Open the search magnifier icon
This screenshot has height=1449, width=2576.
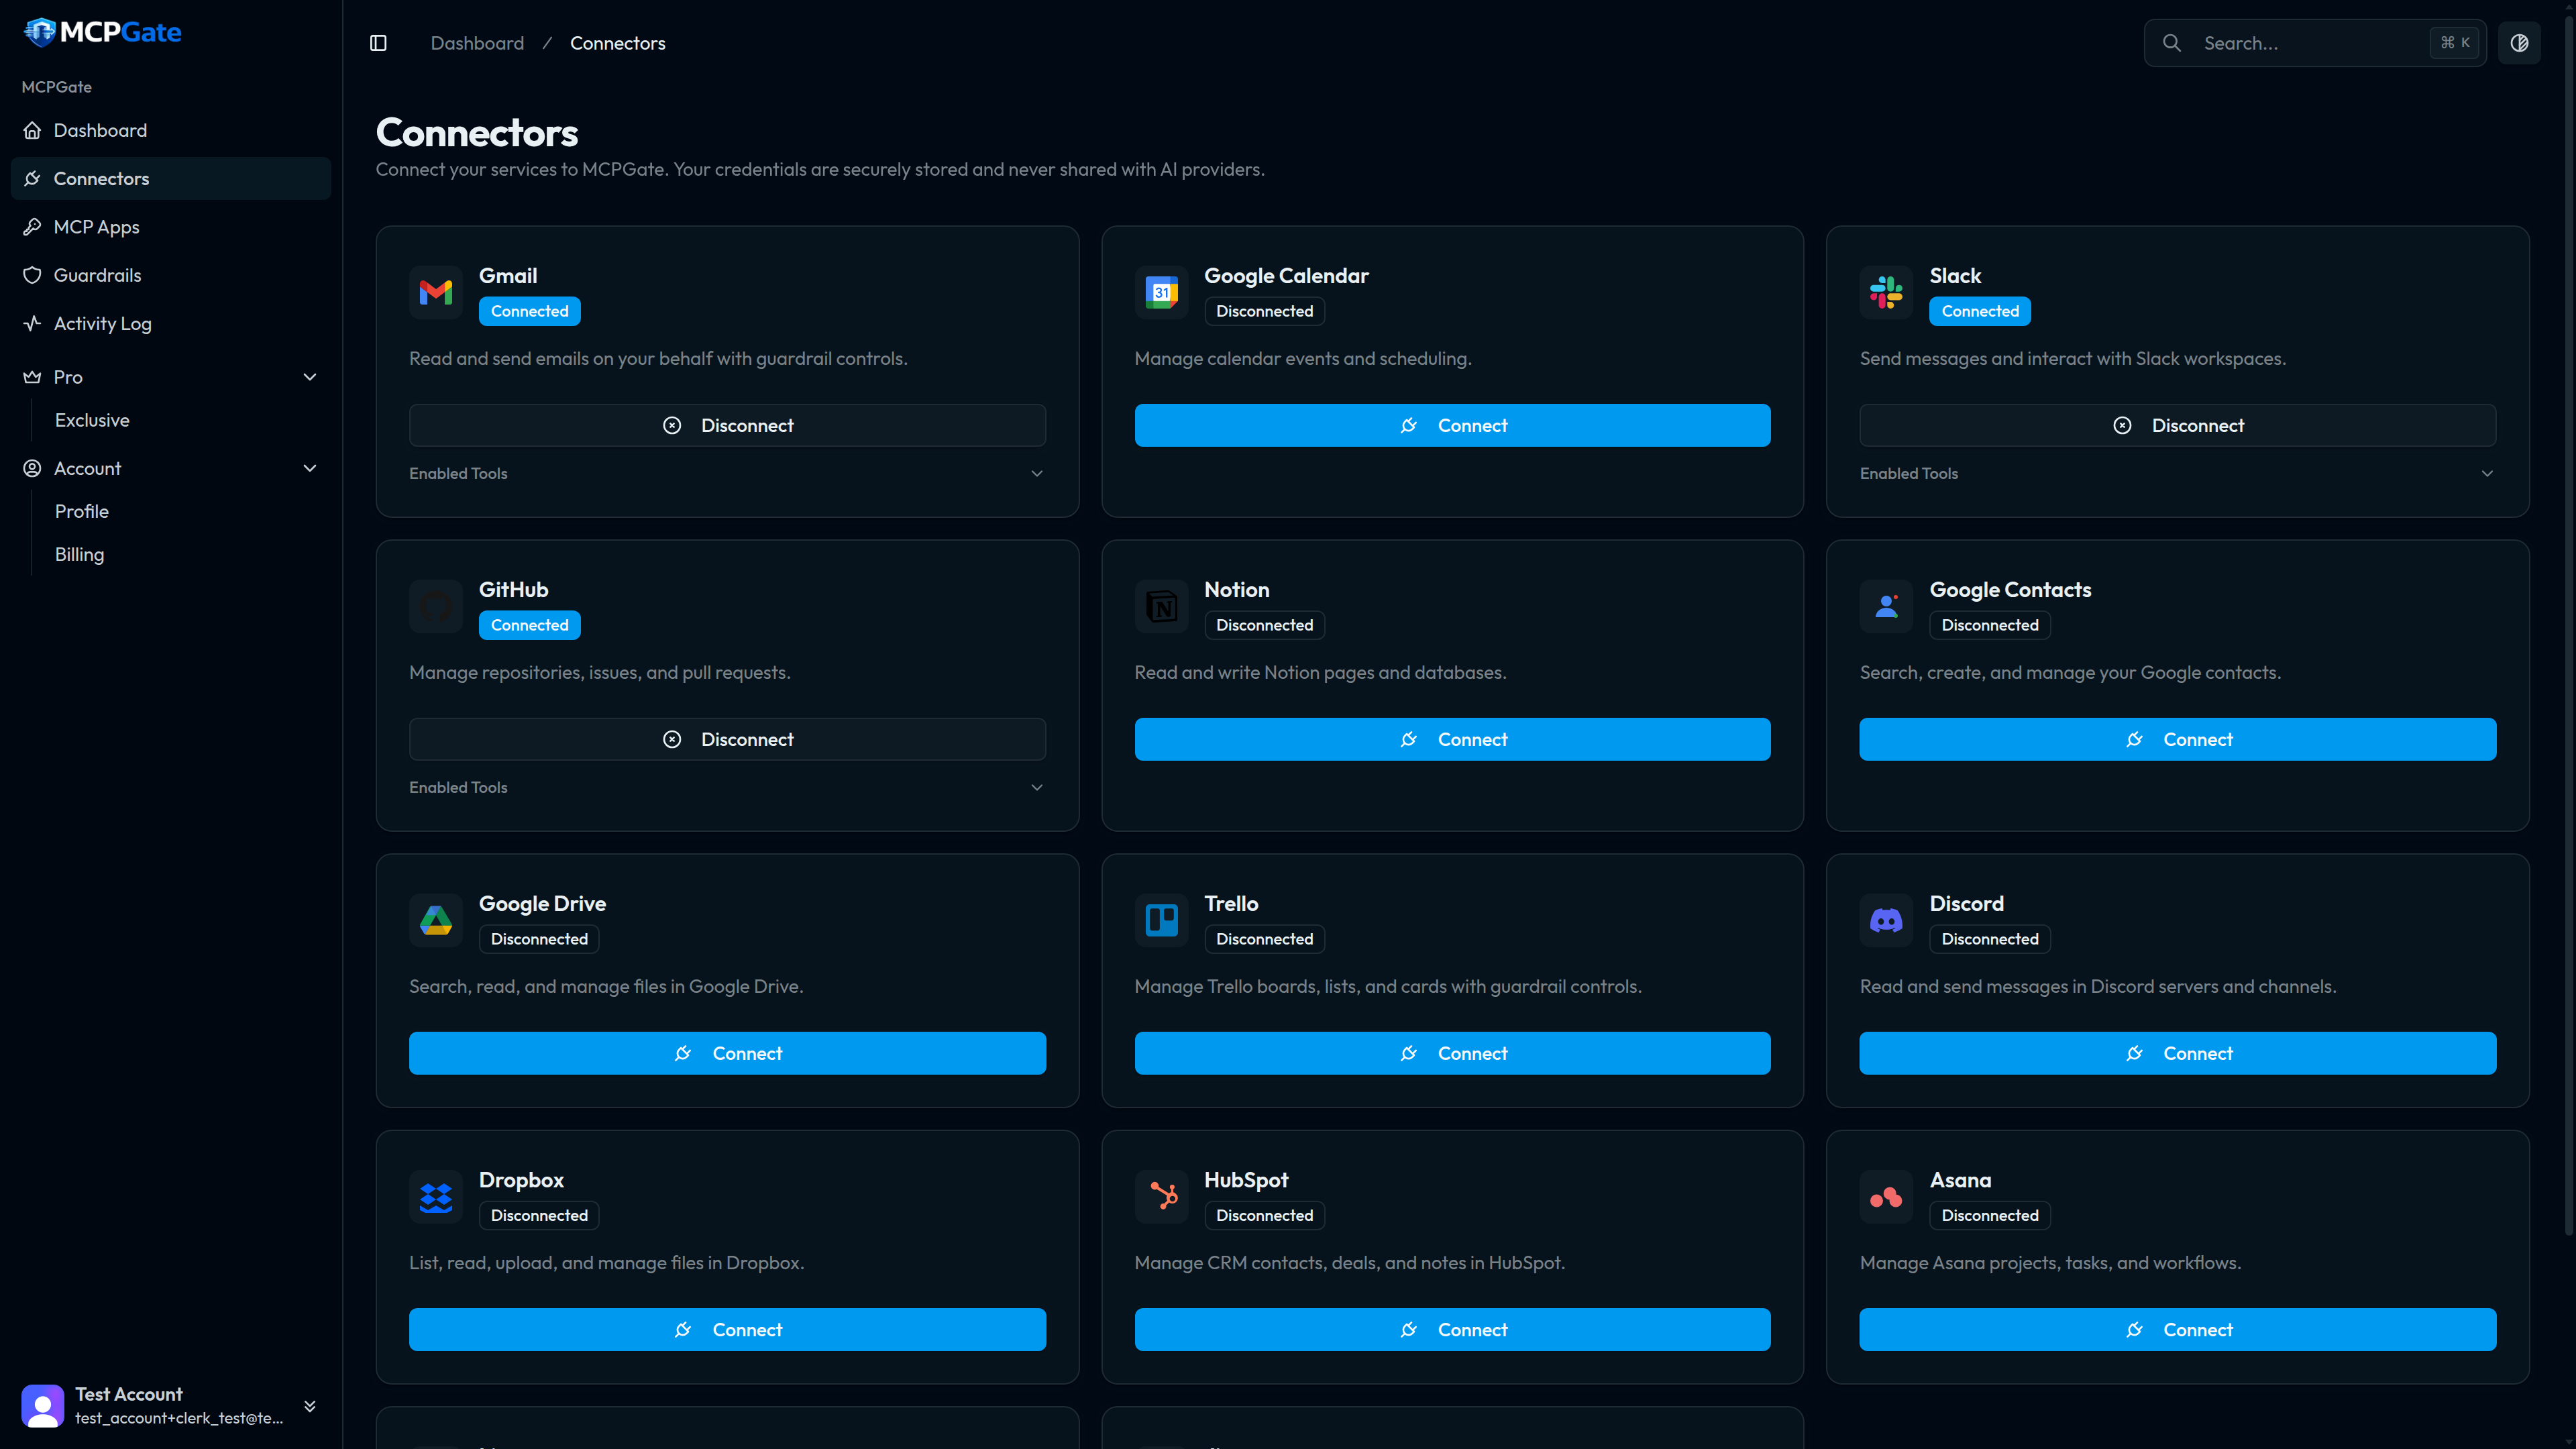(2172, 42)
